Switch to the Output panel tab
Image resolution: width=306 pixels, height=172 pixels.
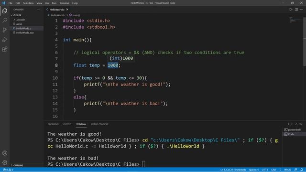[x=67, y=124]
